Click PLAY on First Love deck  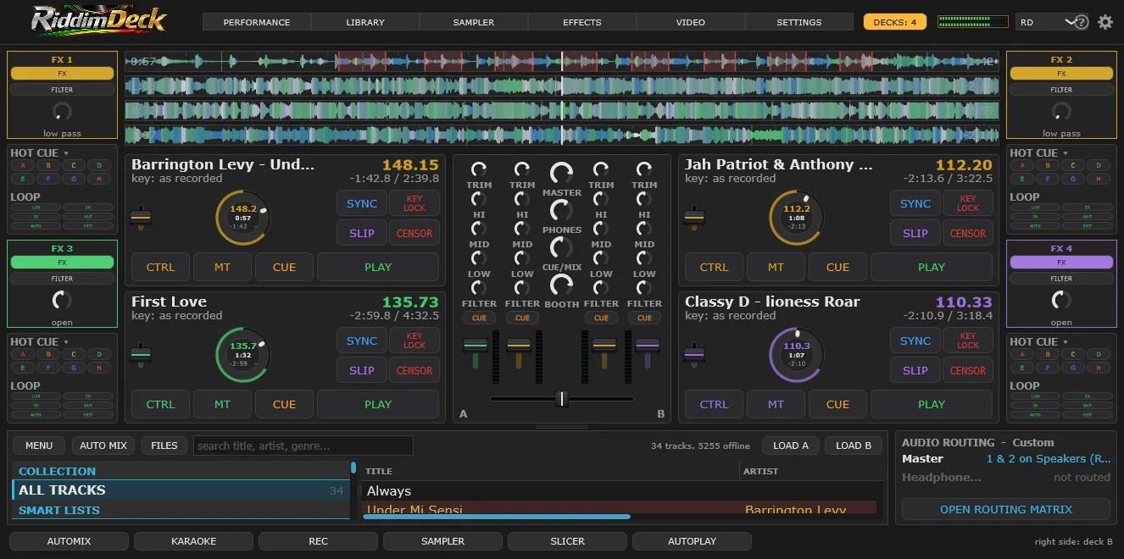coord(378,404)
